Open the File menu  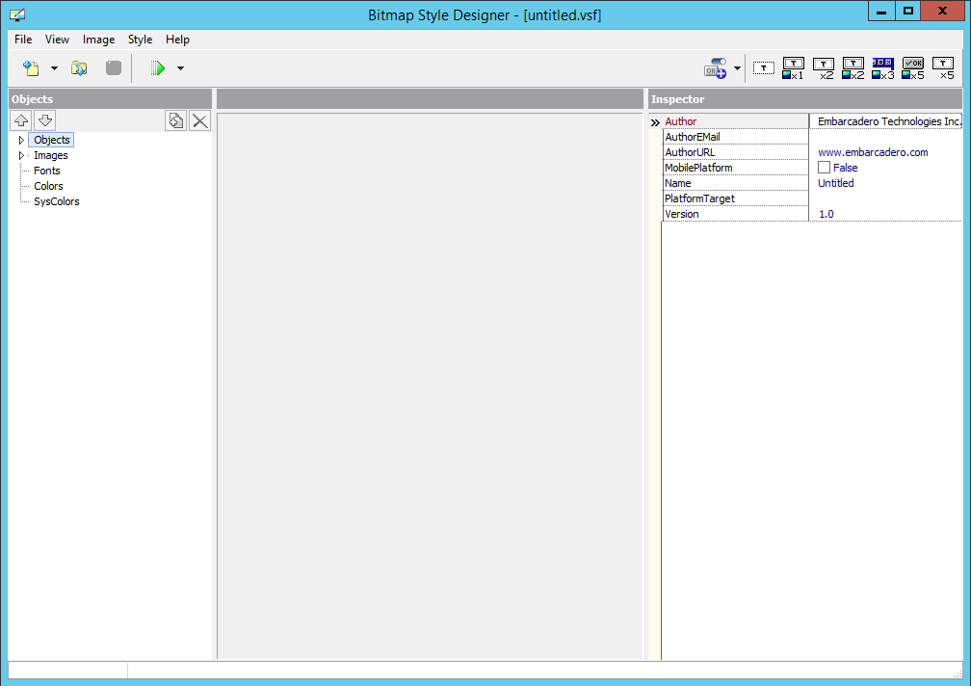click(23, 40)
